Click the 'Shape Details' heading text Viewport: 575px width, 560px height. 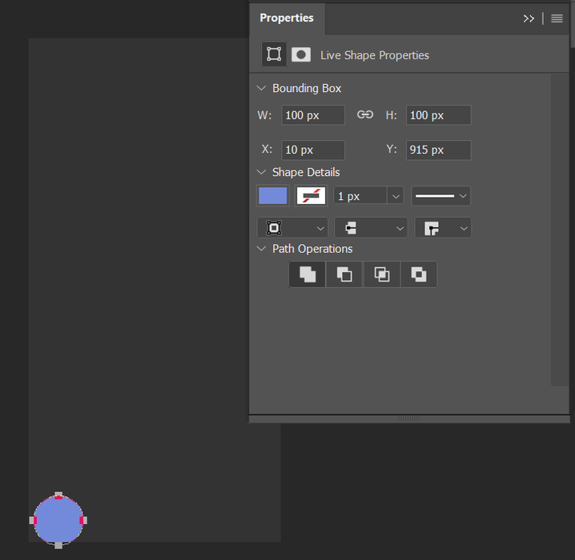pos(306,172)
